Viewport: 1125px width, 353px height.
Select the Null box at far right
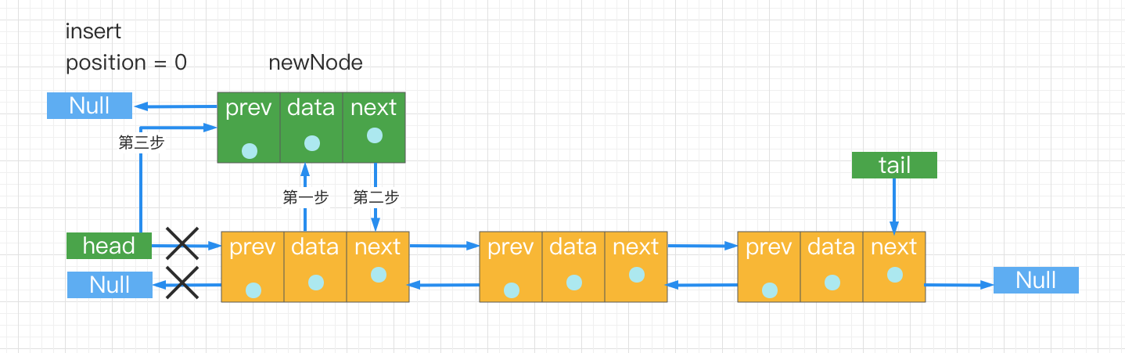pyautogui.click(x=1036, y=280)
